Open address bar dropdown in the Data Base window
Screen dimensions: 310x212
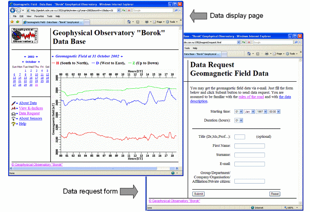119,10
